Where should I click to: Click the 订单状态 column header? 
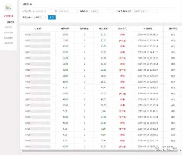[x=173, y=29]
